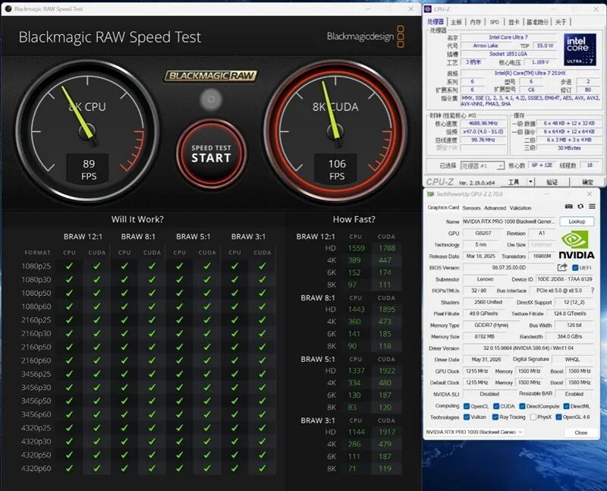Click the Blackmagic RAW Speed Test title bar icon
Screen dimensions: 607x491
click(x=8, y=8)
